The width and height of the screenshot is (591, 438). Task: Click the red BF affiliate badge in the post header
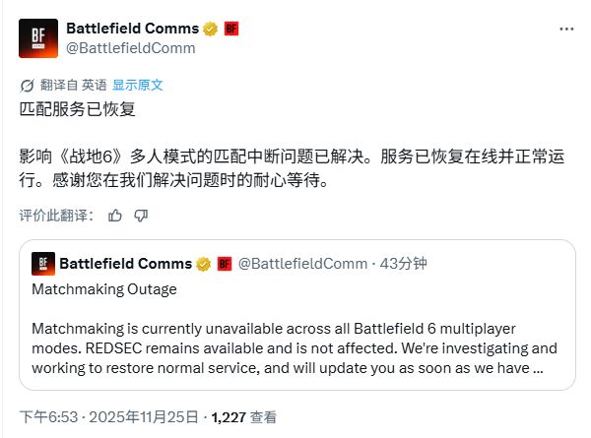[231, 29]
